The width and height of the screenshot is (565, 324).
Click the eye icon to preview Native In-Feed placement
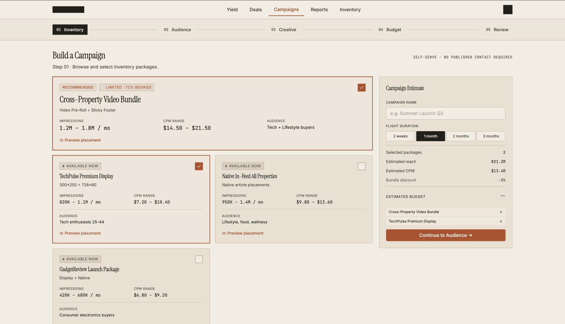coord(224,233)
